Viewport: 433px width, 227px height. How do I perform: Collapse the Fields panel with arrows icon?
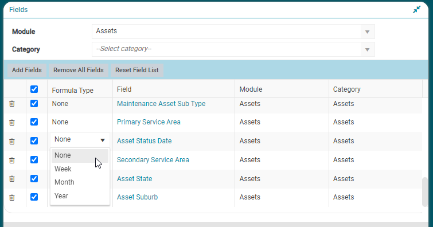pyautogui.click(x=417, y=9)
